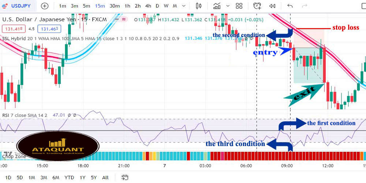Click the blue 131.463 buy price button
The image size is (366, 183).
coord(50,29)
